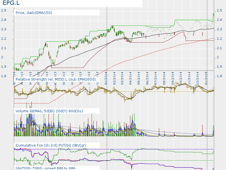
Task: Click the 2.1 value on right price axis
Action: [219, 48]
